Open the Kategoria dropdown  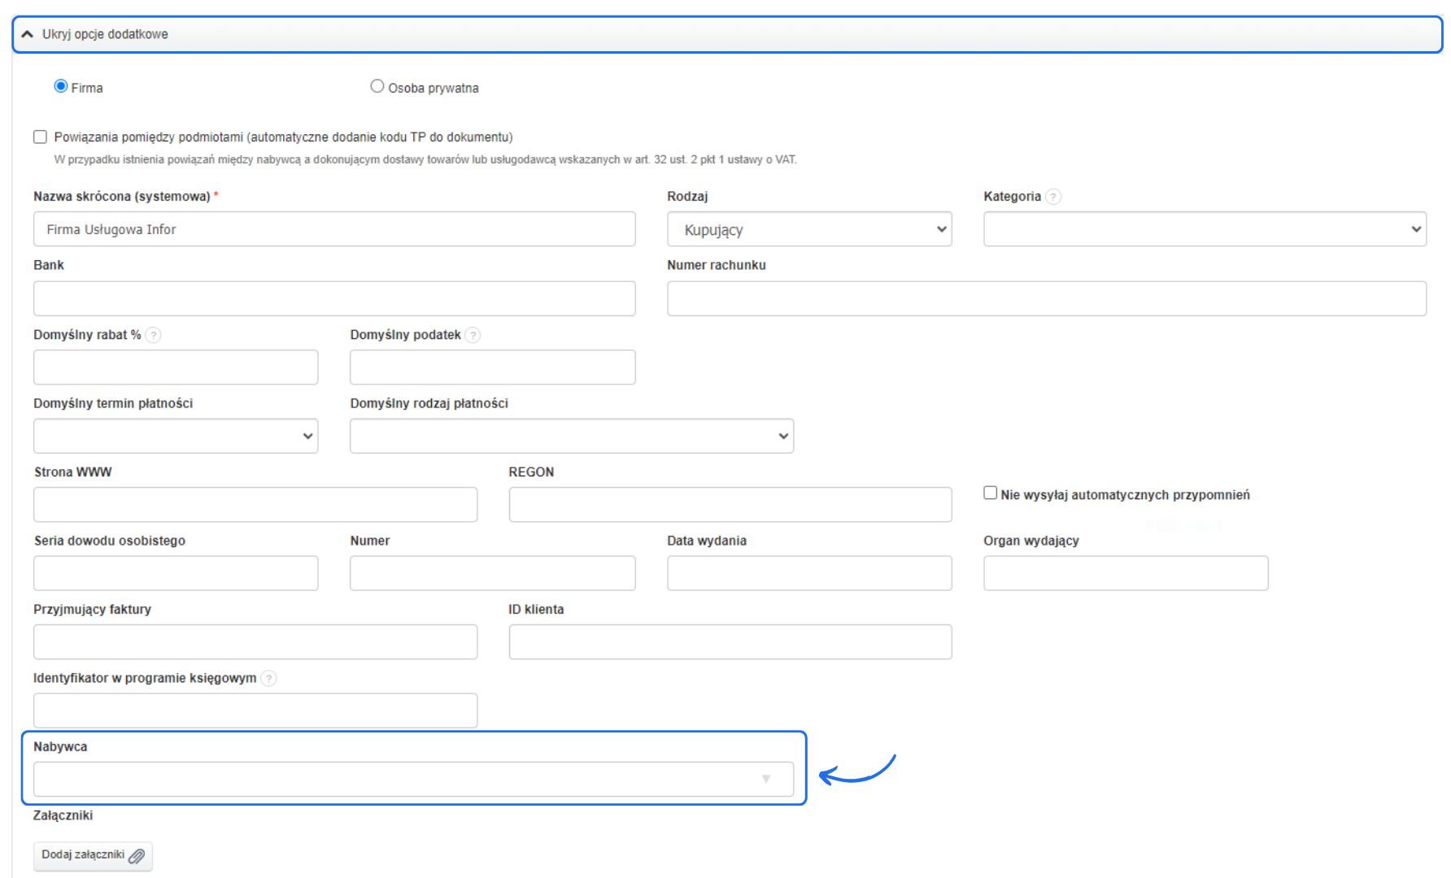click(1204, 229)
